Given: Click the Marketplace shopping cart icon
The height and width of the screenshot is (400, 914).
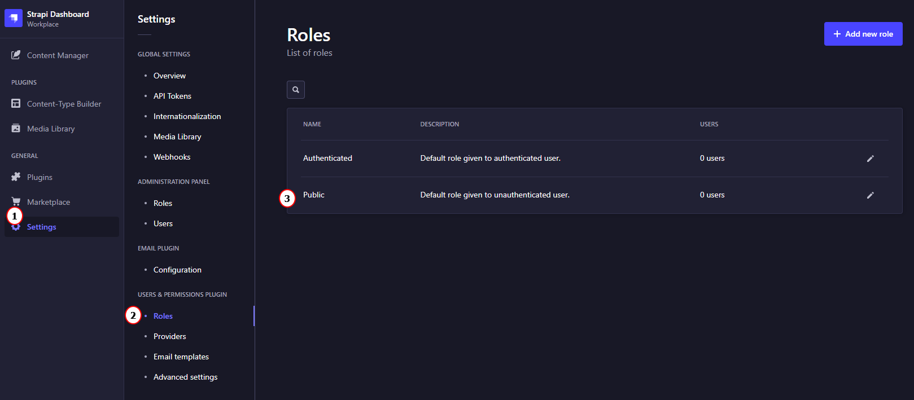Looking at the screenshot, I should (16, 201).
